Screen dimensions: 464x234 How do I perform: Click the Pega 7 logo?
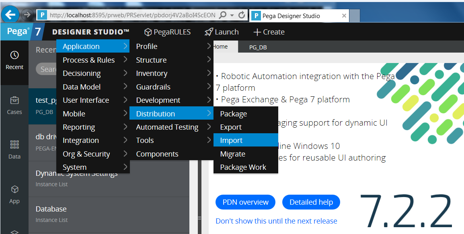pyautogui.click(x=23, y=32)
